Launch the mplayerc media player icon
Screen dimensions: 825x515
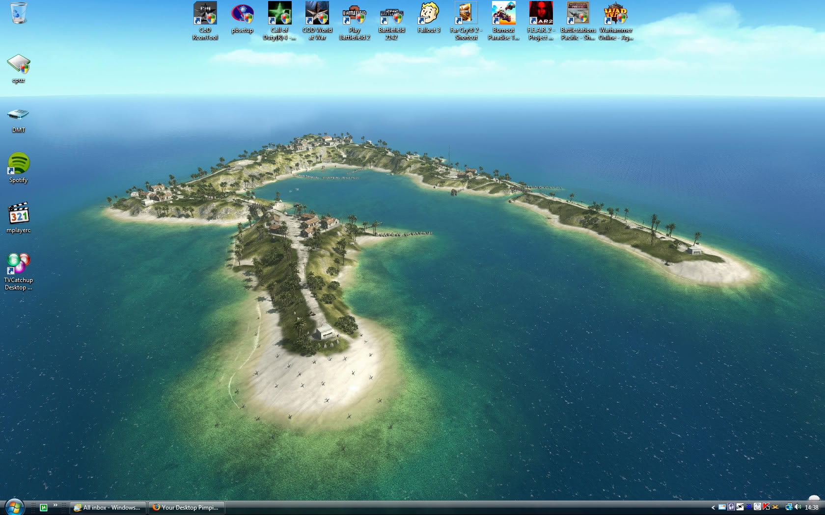point(19,214)
